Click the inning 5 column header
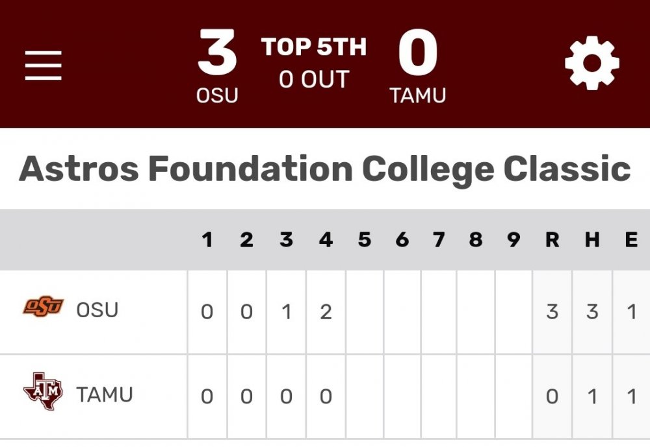This screenshot has height=447, width=650. point(365,240)
